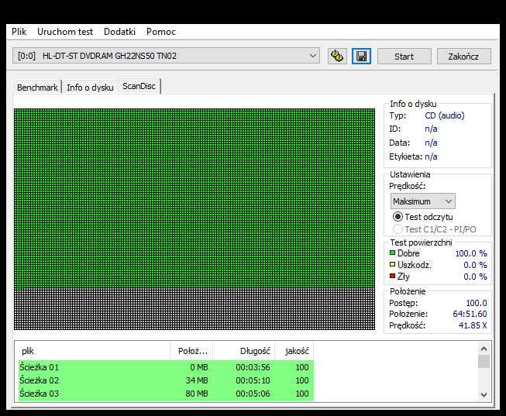Click the copy-to-clipboard icon button
This screenshot has height=416, width=506.
[337, 56]
